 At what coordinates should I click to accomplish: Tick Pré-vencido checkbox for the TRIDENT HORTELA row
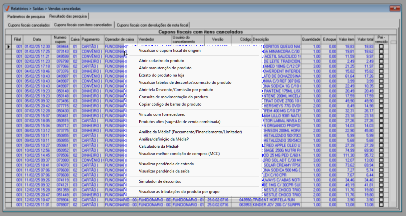pos(381,200)
